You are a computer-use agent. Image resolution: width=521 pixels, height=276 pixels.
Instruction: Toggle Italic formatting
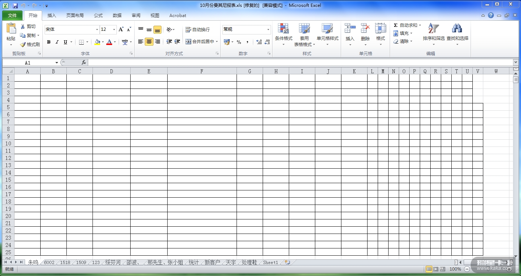pyautogui.click(x=57, y=42)
